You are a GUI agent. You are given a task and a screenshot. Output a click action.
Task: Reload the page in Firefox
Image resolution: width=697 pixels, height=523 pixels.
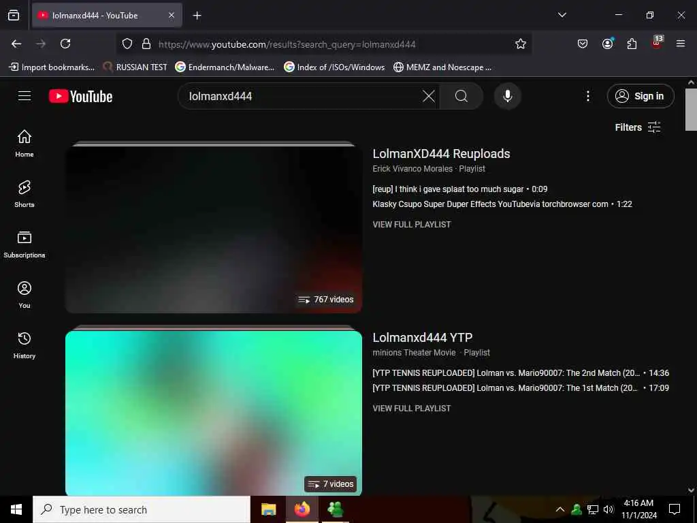(65, 44)
